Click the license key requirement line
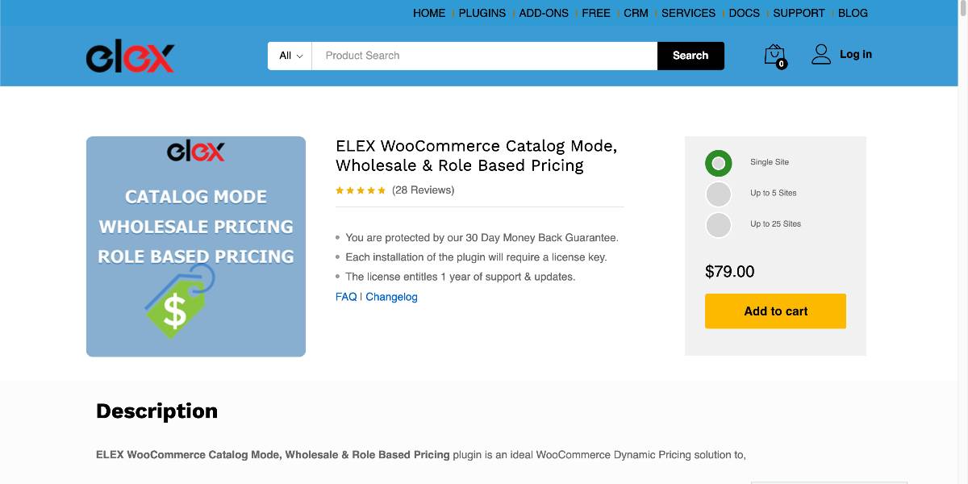The width and height of the screenshot is (968, 484). 476,257
